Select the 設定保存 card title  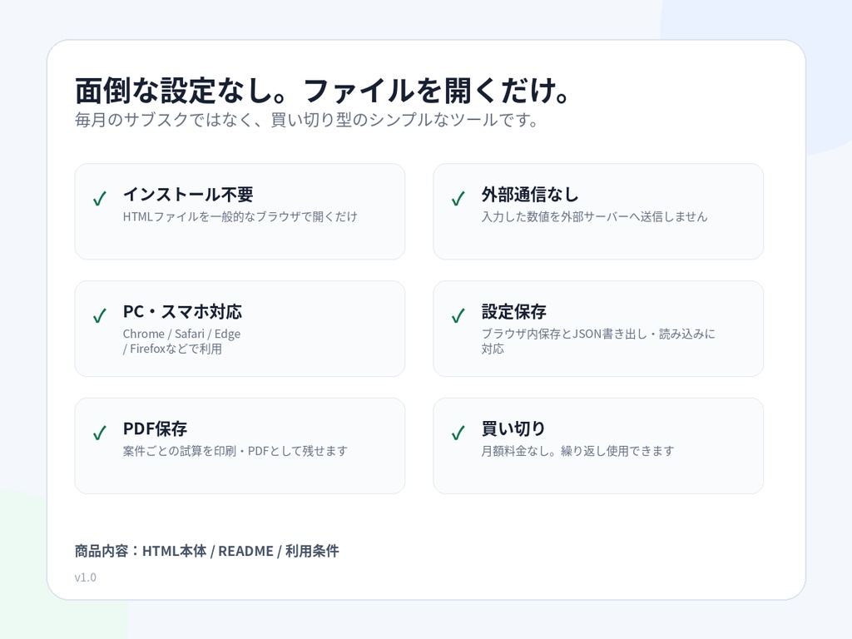[513, 312]
